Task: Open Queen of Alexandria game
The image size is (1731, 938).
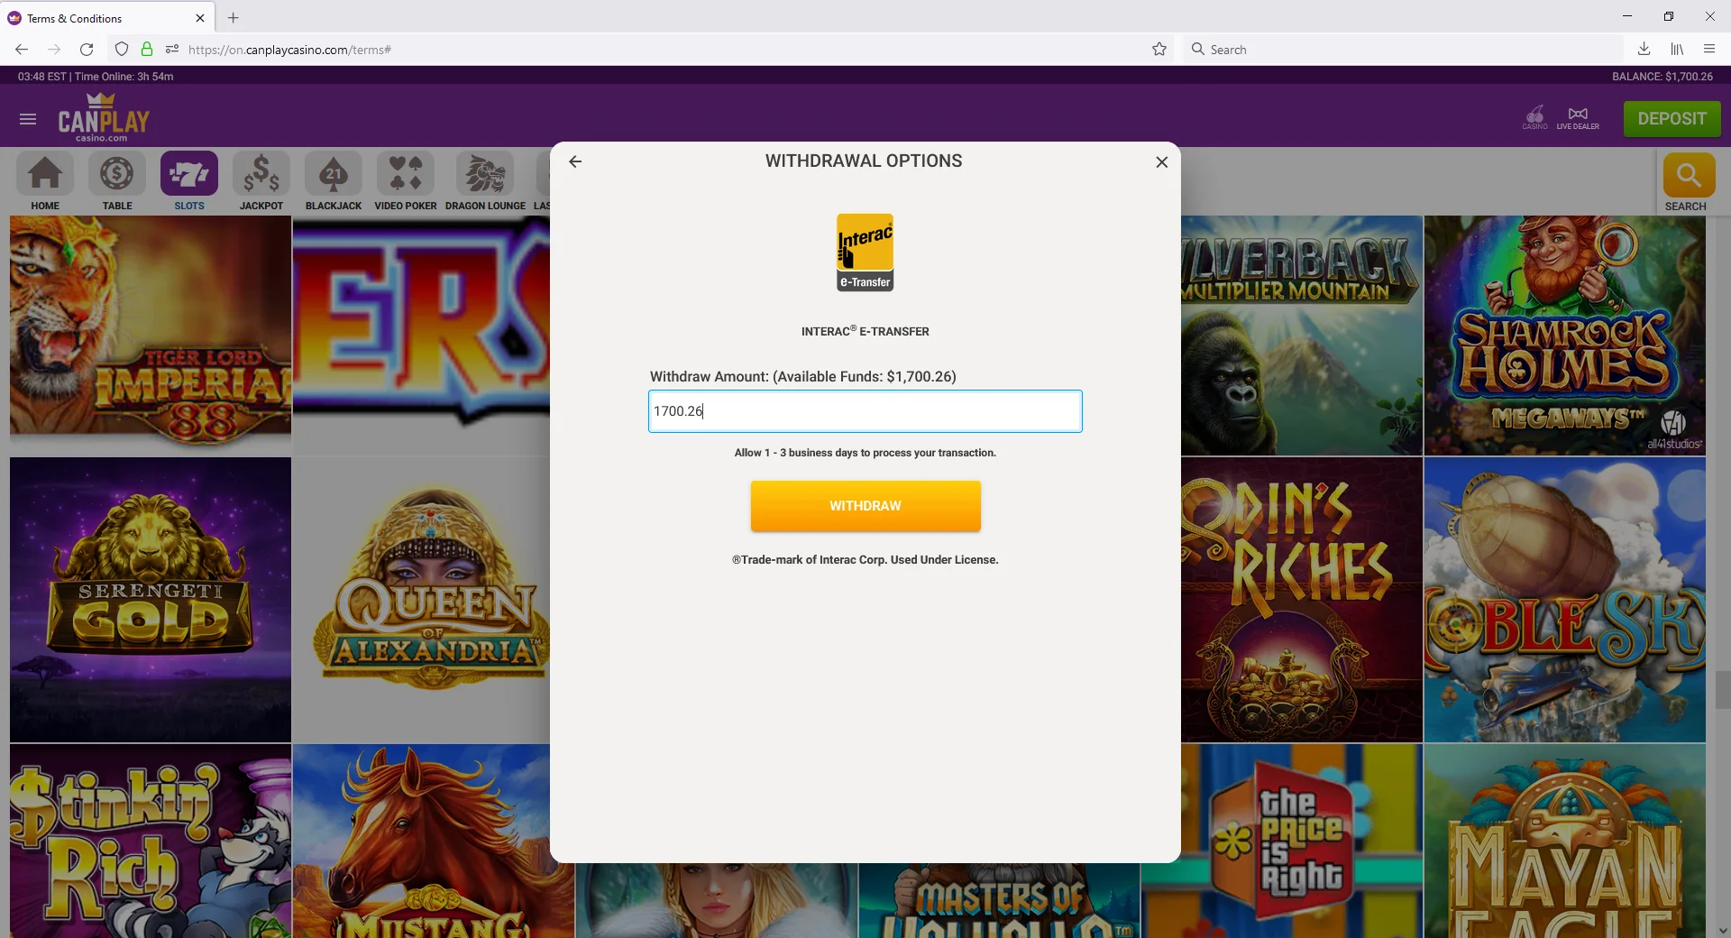Action: pos(421,599)
